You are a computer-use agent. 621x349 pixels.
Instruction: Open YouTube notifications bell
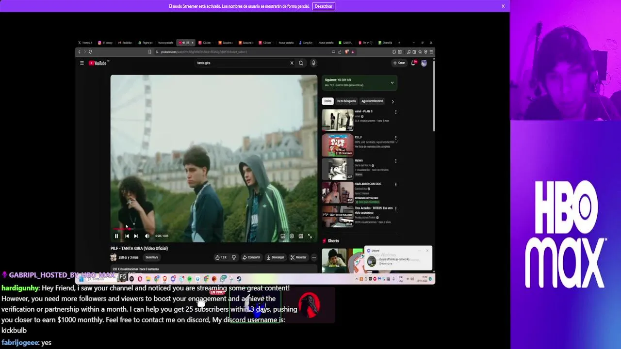pyautogui.click(x=413, y=63)
